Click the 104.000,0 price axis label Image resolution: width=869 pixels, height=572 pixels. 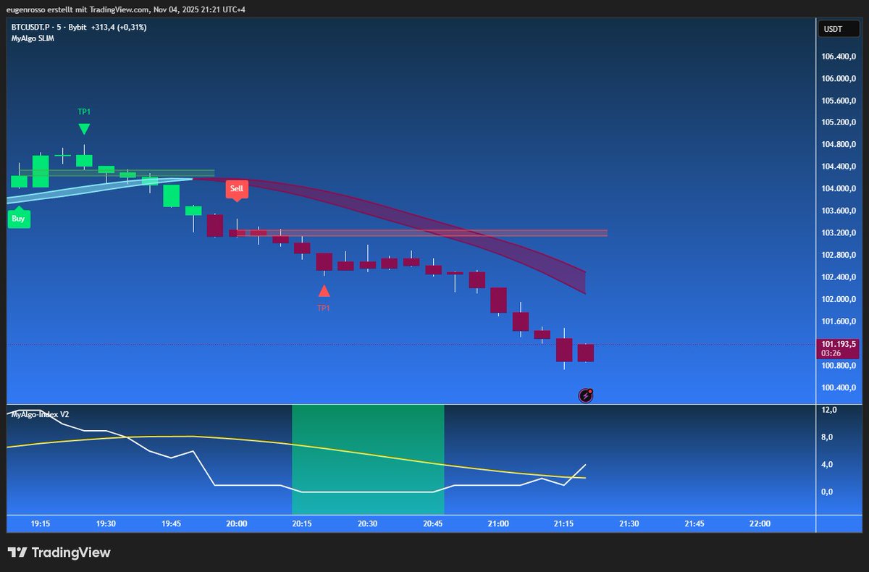837,189
